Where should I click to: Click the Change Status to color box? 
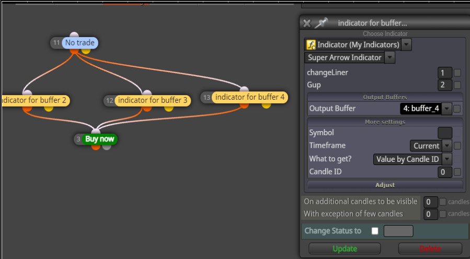(x=398, y=231)
